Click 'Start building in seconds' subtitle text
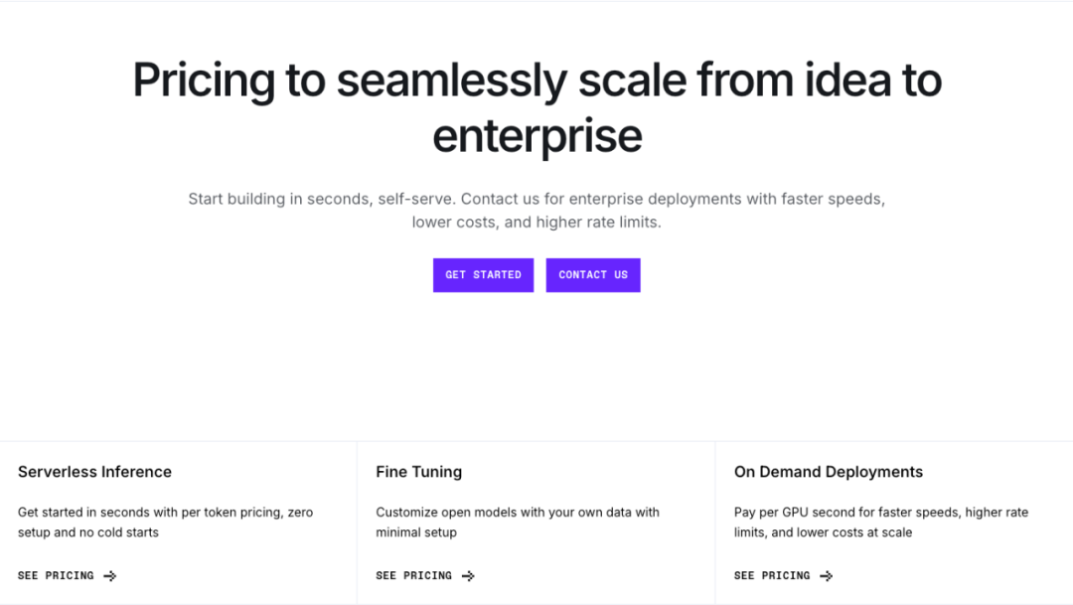Viewport: 1073px width, 605px height. point(279,199)
